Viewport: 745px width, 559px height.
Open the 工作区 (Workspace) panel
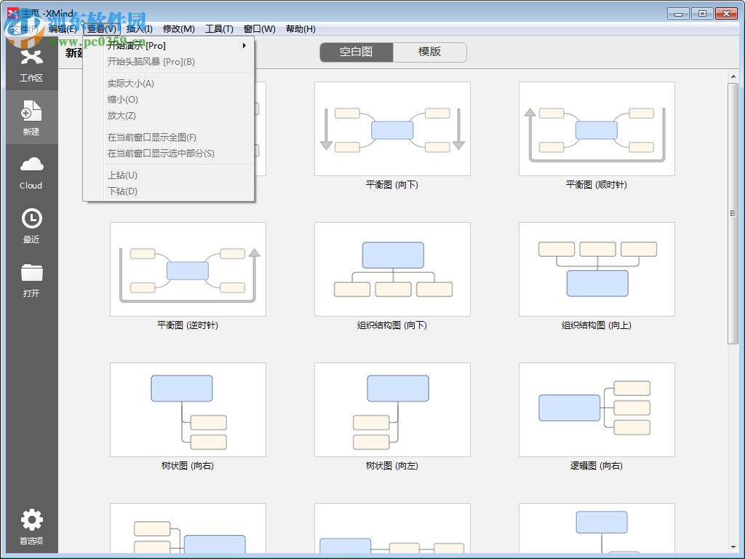(31, 66)
